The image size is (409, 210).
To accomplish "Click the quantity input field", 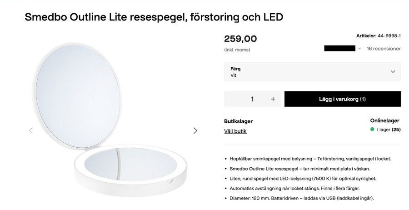I will (252, 99).
